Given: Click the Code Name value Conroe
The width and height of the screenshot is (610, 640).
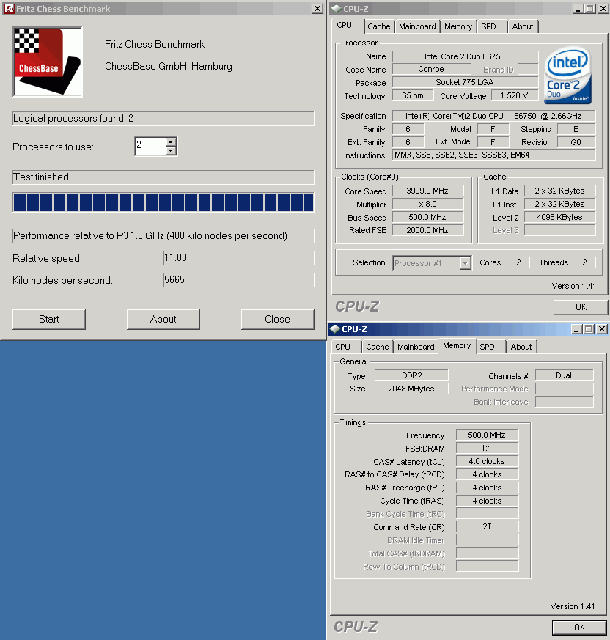Looking at the screenshot, I should coord(432,70).
